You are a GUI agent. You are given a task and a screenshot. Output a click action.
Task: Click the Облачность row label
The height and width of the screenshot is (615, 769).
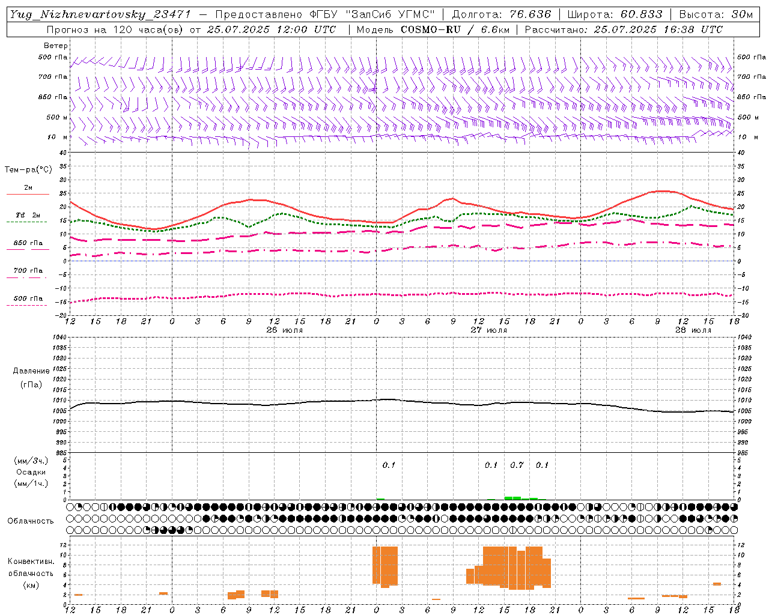click(31, 521)
